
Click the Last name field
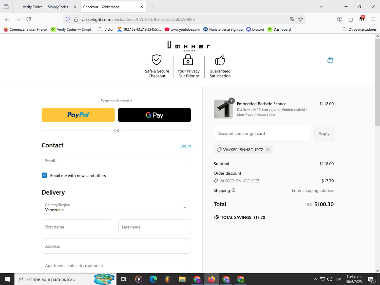155,227
